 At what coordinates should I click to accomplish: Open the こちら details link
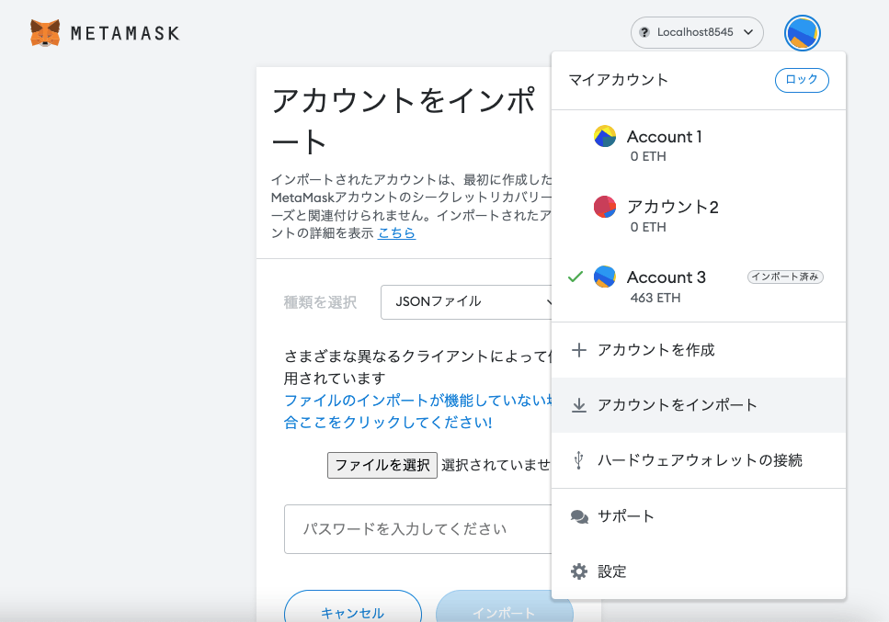pos(397,232)
